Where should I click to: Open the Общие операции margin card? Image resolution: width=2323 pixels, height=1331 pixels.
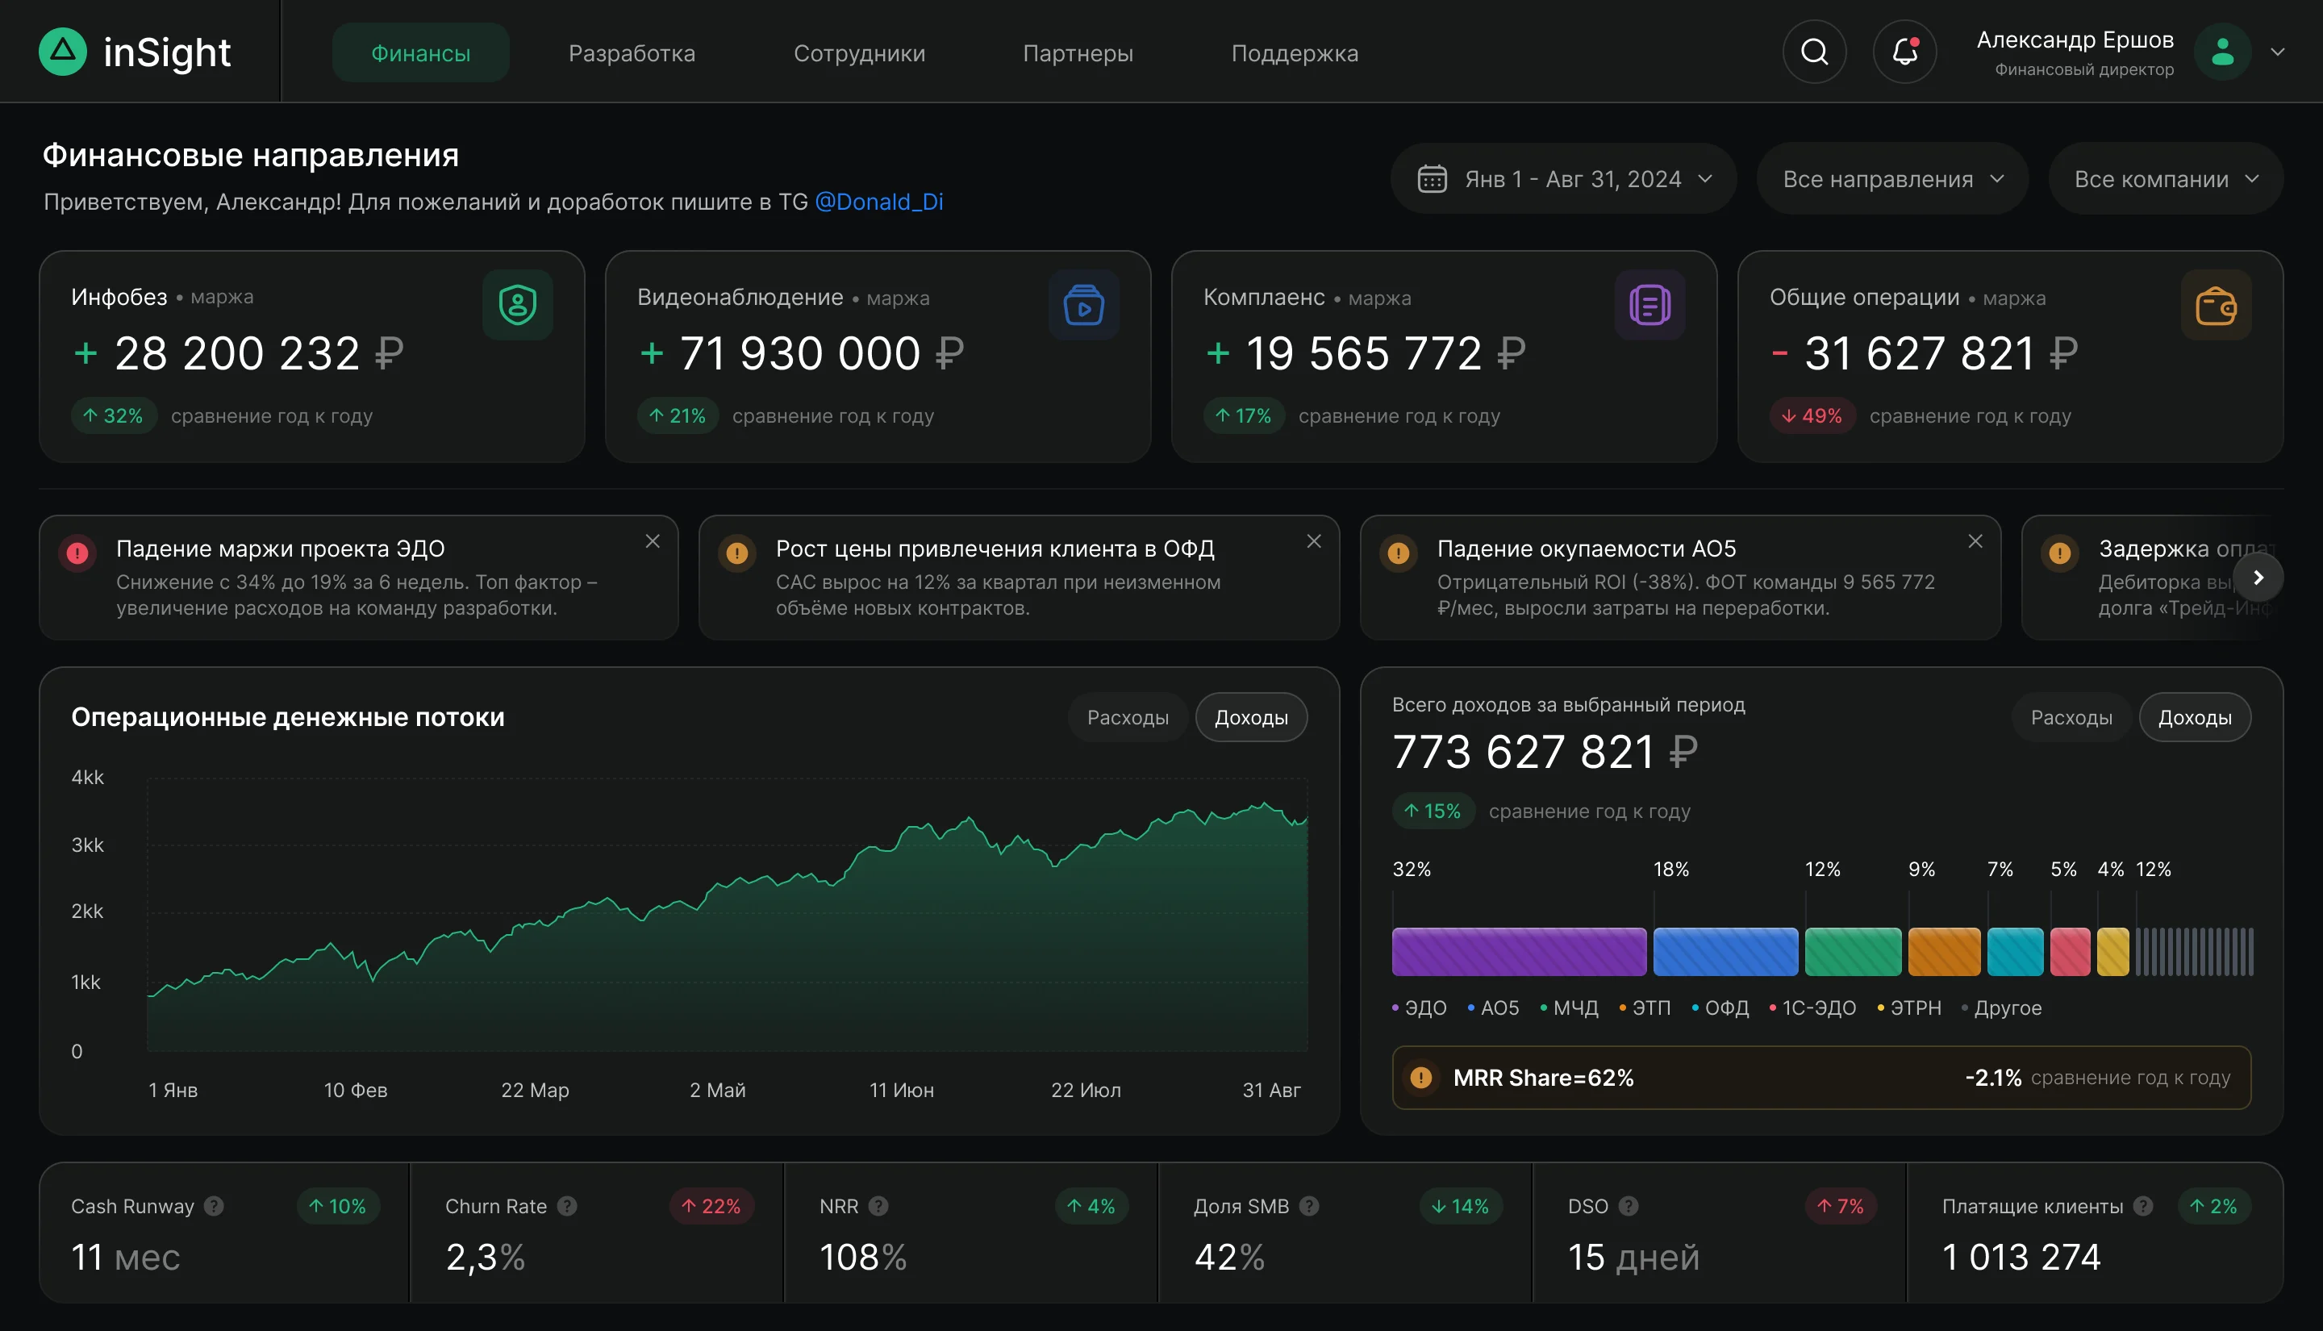pyautogui.click(x=2009, y=357)
